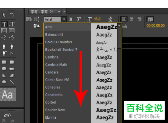Select the Rotation tool
This screenshot has height=123, width=168.
click(x=12, y=15)
